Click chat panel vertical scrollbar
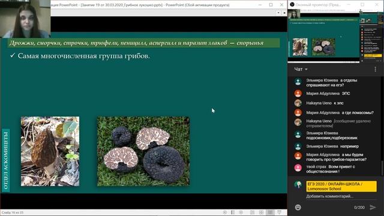The image size is (384, 216). click(x=382, y=168)
